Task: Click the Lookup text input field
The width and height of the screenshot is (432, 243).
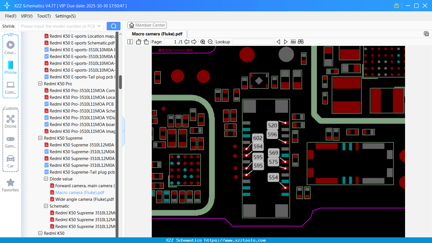Action: click(253, 42)
